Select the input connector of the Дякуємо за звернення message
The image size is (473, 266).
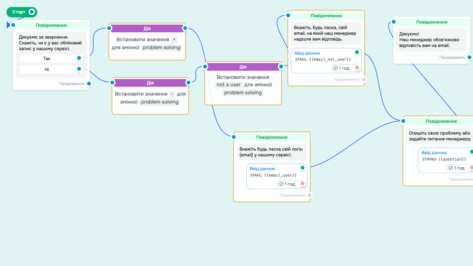tap(13, 25)
